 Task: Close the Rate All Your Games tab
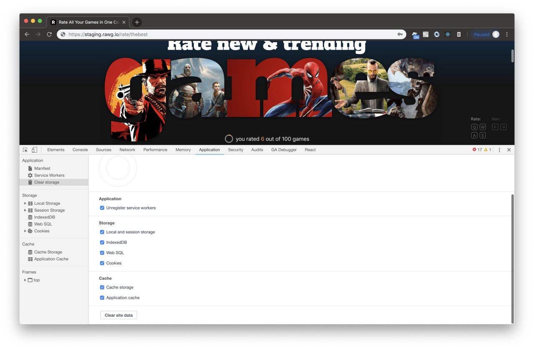[x=124, y=22]
